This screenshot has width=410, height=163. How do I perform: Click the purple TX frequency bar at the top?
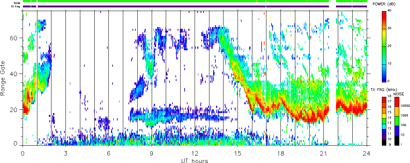pyautogui.click(x=195, y=7)
